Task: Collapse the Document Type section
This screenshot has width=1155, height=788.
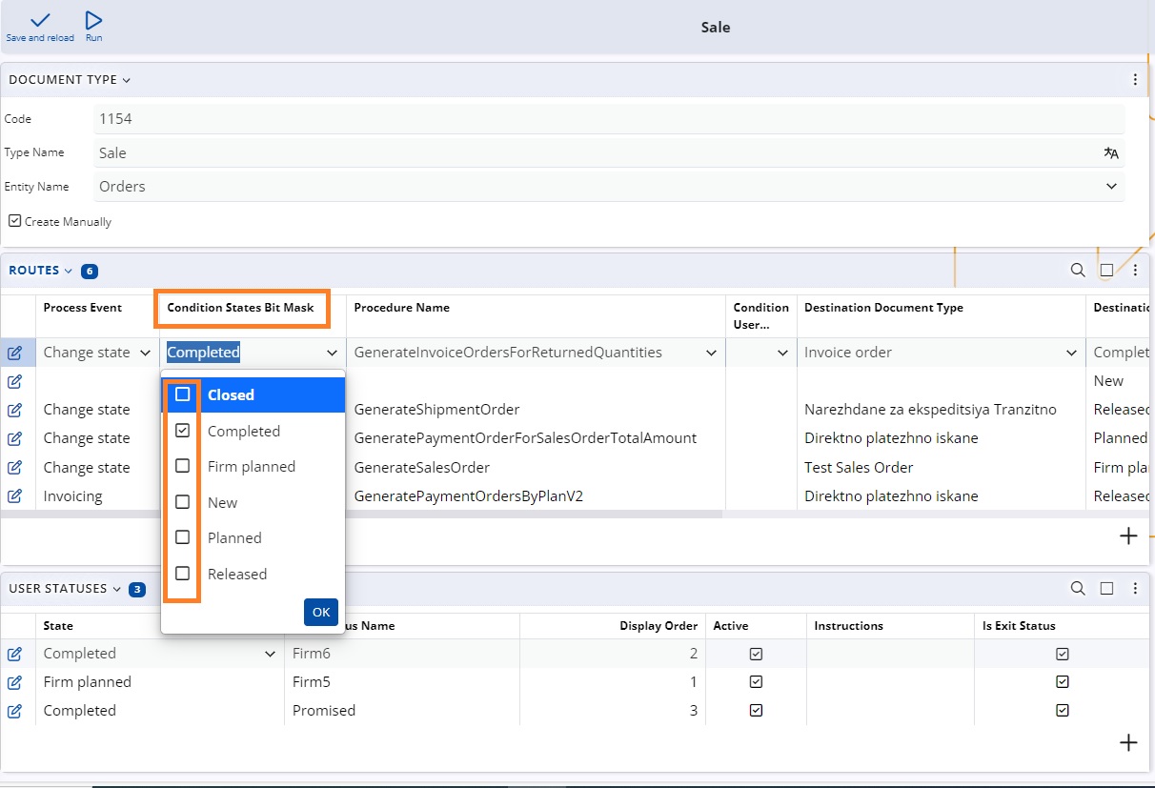Action: 127,80
